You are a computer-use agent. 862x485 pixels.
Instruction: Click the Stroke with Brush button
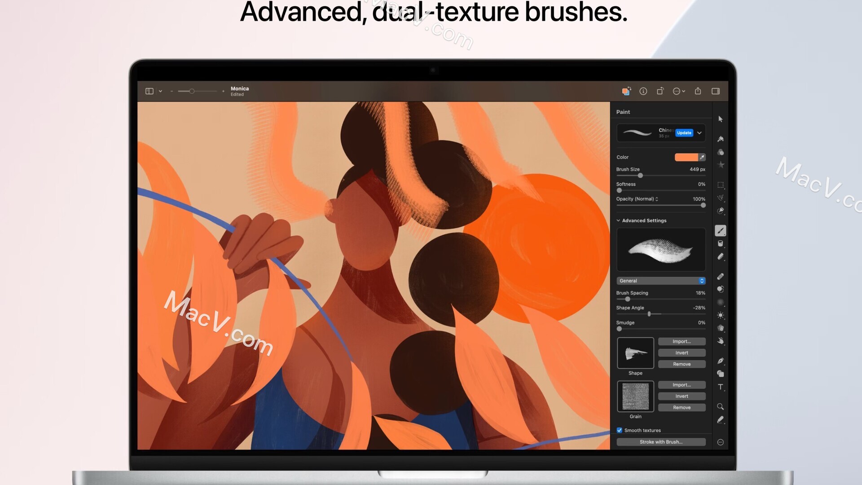661,442
